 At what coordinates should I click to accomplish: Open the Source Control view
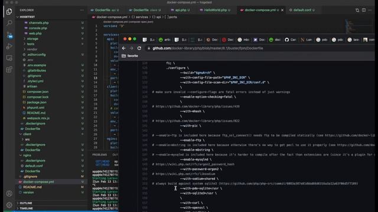click(x=9, y=35)
